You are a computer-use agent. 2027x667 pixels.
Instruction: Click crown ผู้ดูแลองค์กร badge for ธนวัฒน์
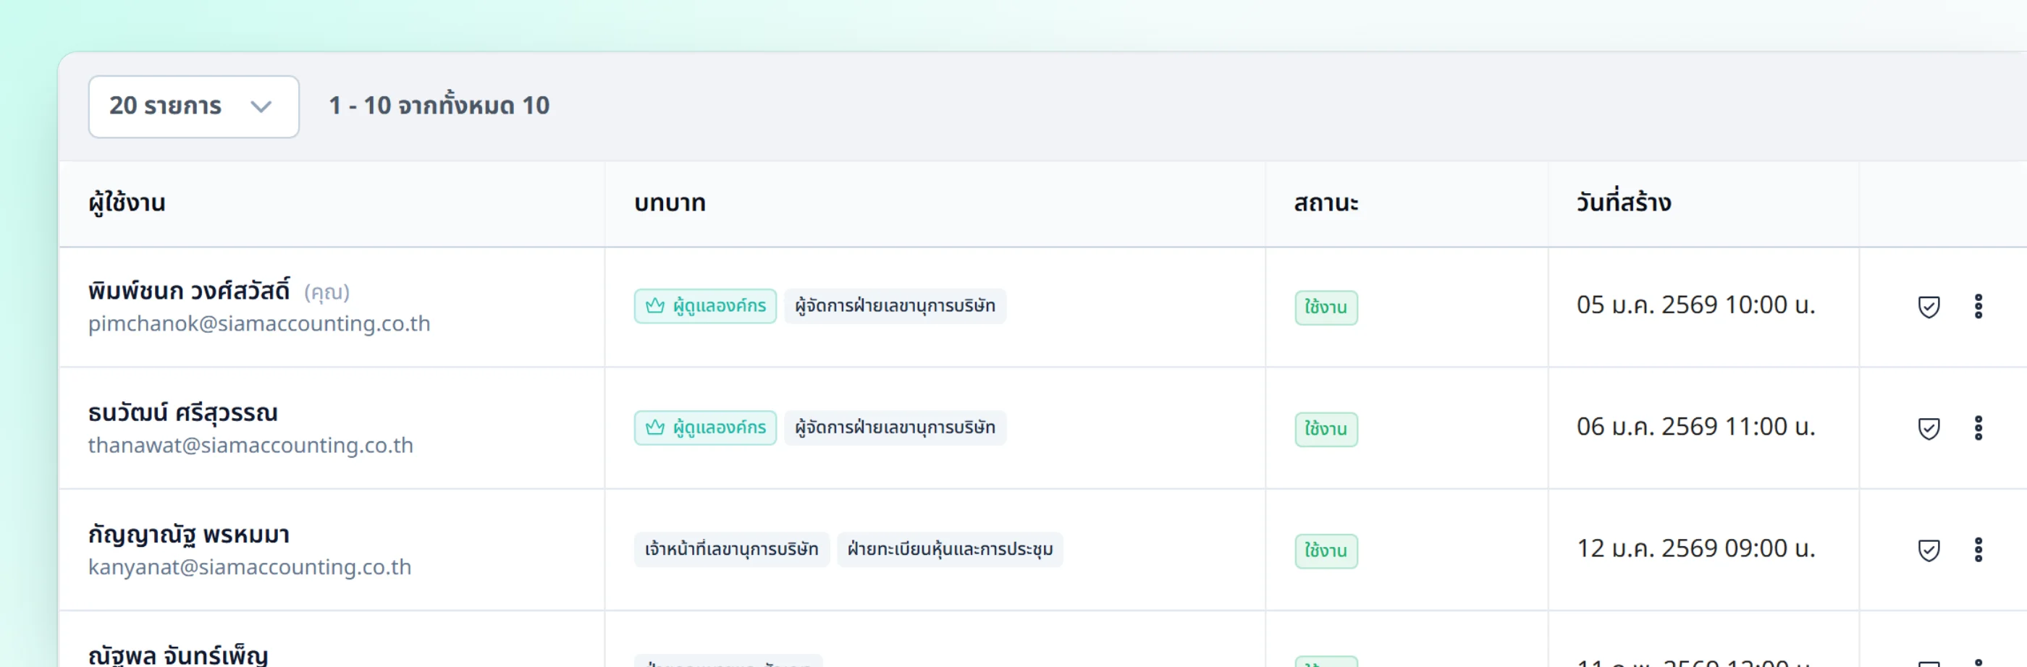click(x=705, y=428)
